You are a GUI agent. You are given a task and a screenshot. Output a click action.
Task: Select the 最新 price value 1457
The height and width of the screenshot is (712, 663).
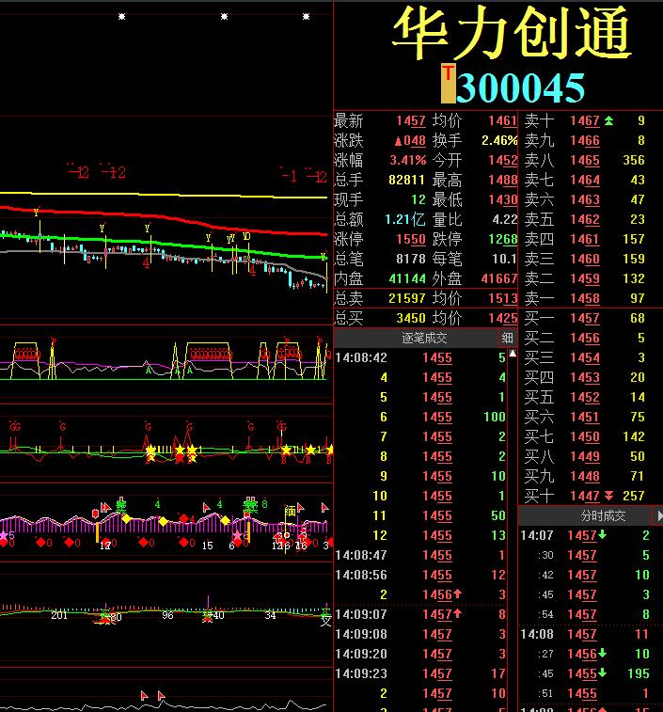click(x=411, y=120)
